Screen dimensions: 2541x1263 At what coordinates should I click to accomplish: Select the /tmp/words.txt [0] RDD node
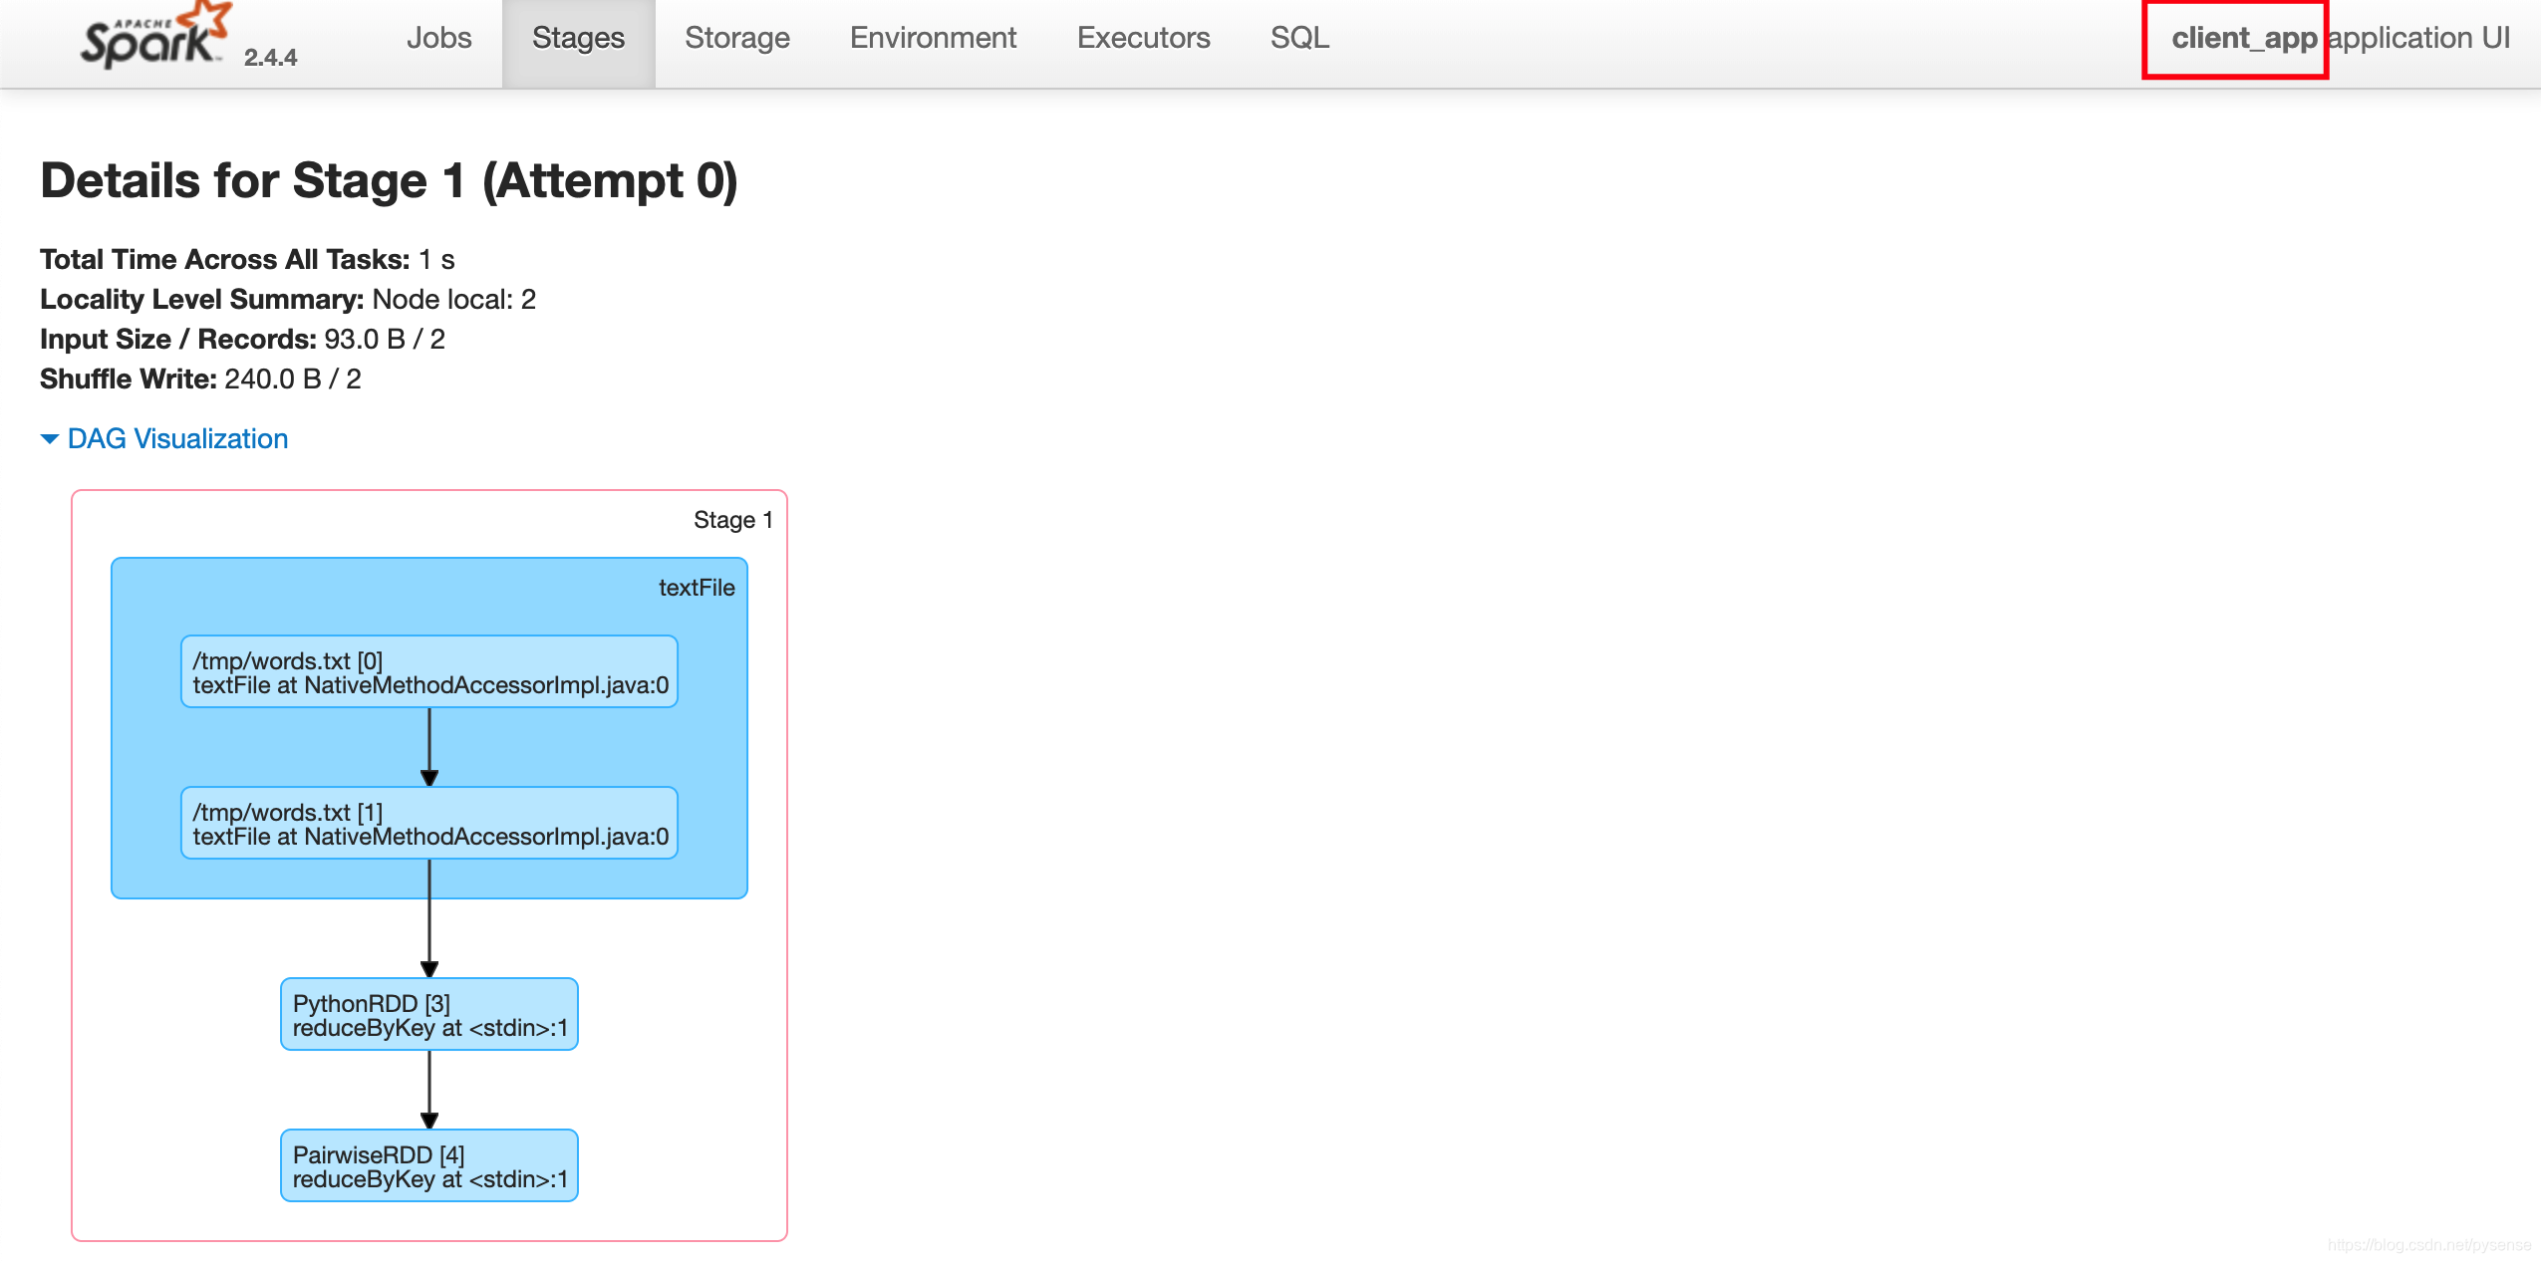[429, 672]
